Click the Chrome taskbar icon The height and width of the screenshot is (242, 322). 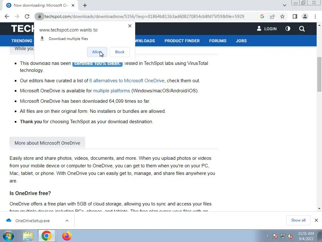[47, 236]
